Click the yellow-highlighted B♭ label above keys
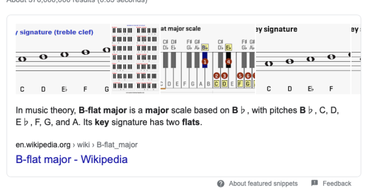The image size is (371, 195). 205,47
